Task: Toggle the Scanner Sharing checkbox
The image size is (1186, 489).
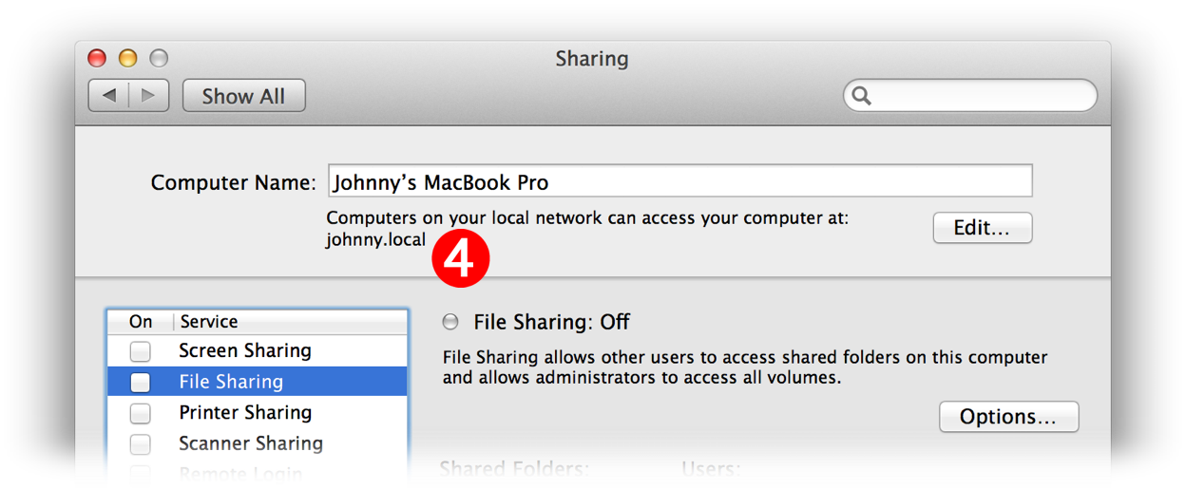Action: coord(140,443)
